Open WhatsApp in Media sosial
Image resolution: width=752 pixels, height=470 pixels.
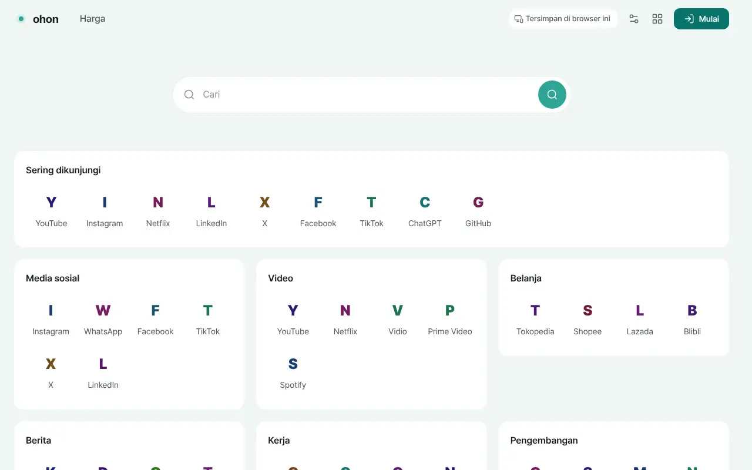103,319
